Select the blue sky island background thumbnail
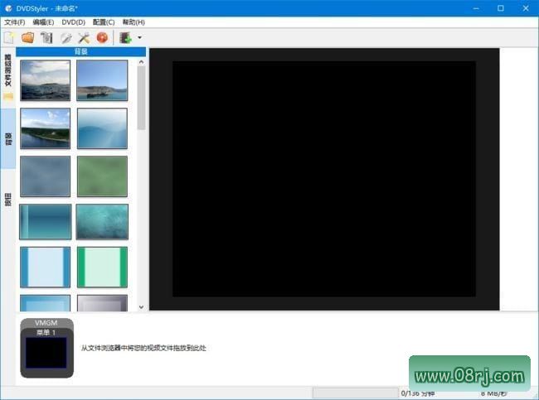The height and width of the screenshot is (400, 539). (x=102, y=80)
